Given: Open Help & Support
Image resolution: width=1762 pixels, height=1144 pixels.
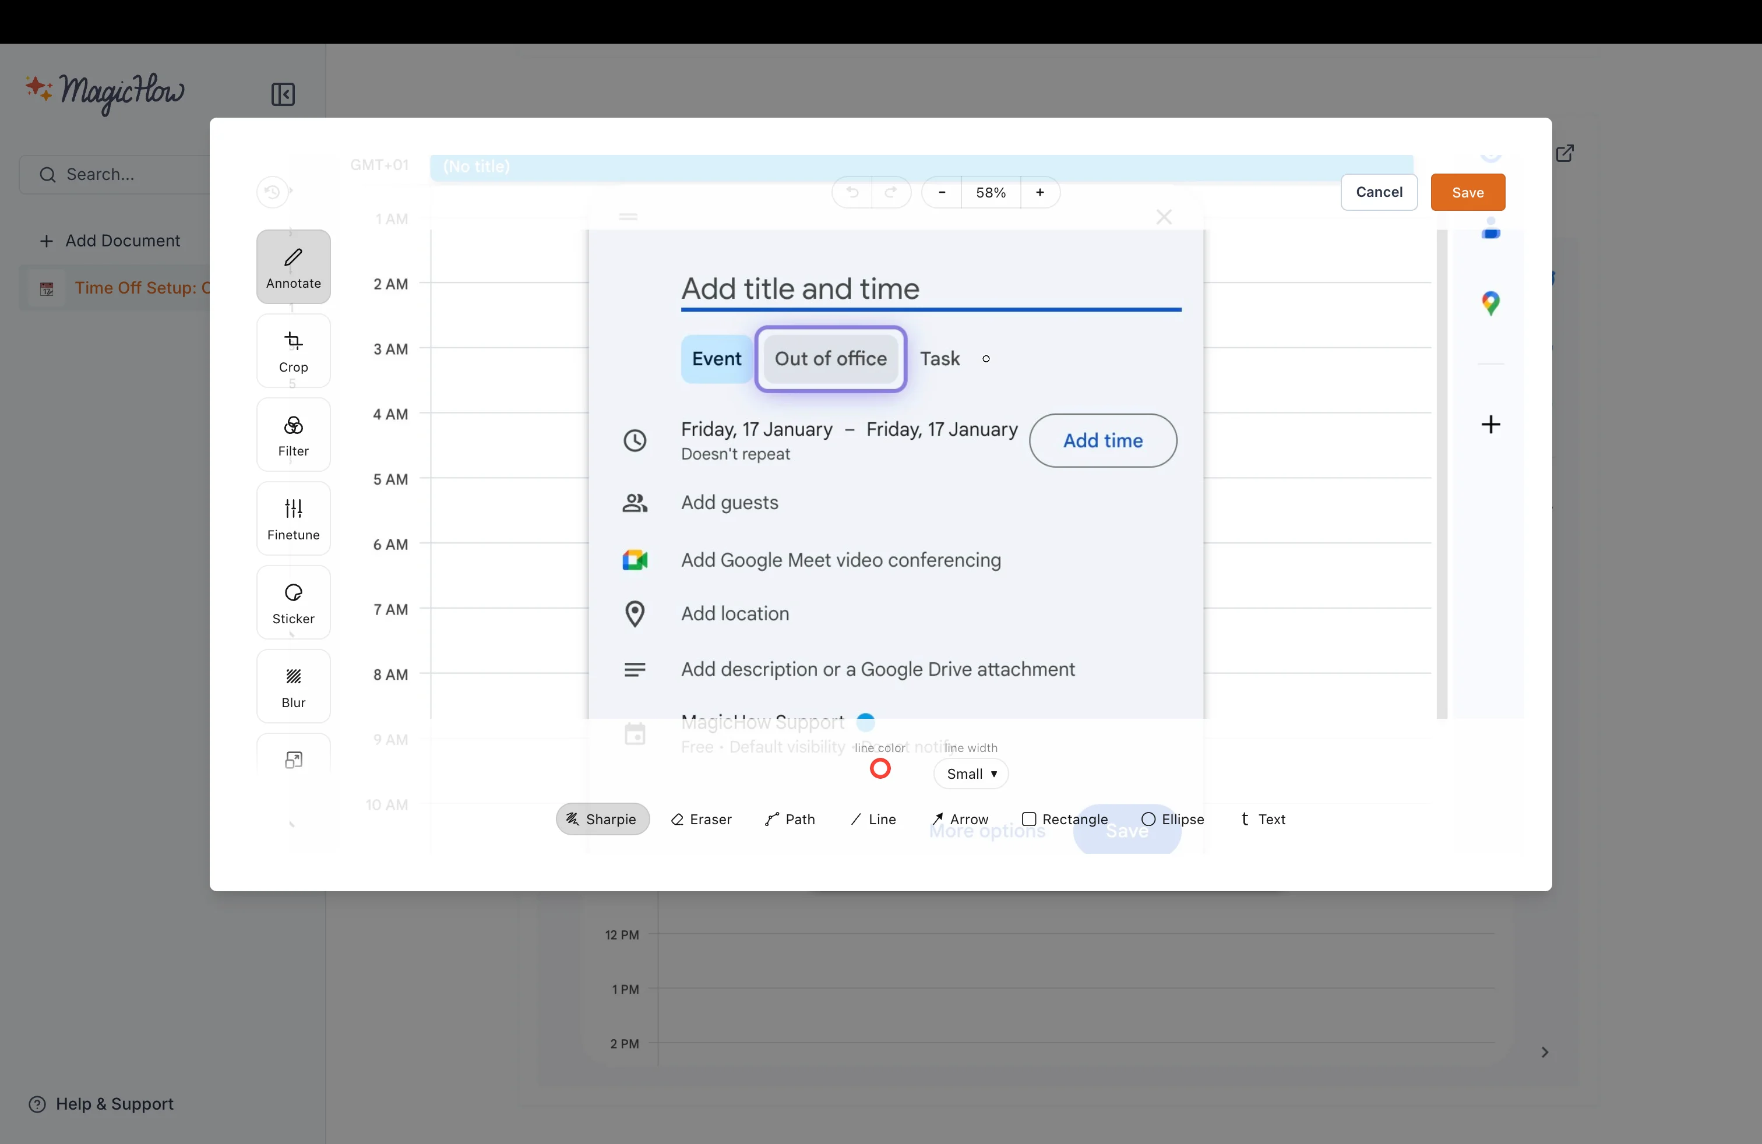Looking at the screenshot, I should (x=102, y=1104).
